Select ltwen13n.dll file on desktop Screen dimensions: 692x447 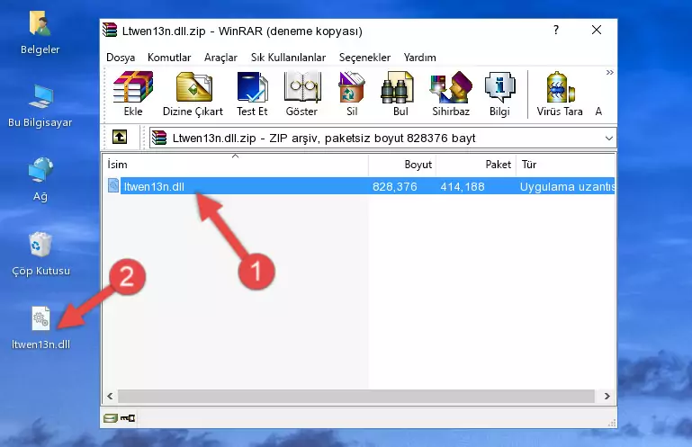[x=40, y=328]
